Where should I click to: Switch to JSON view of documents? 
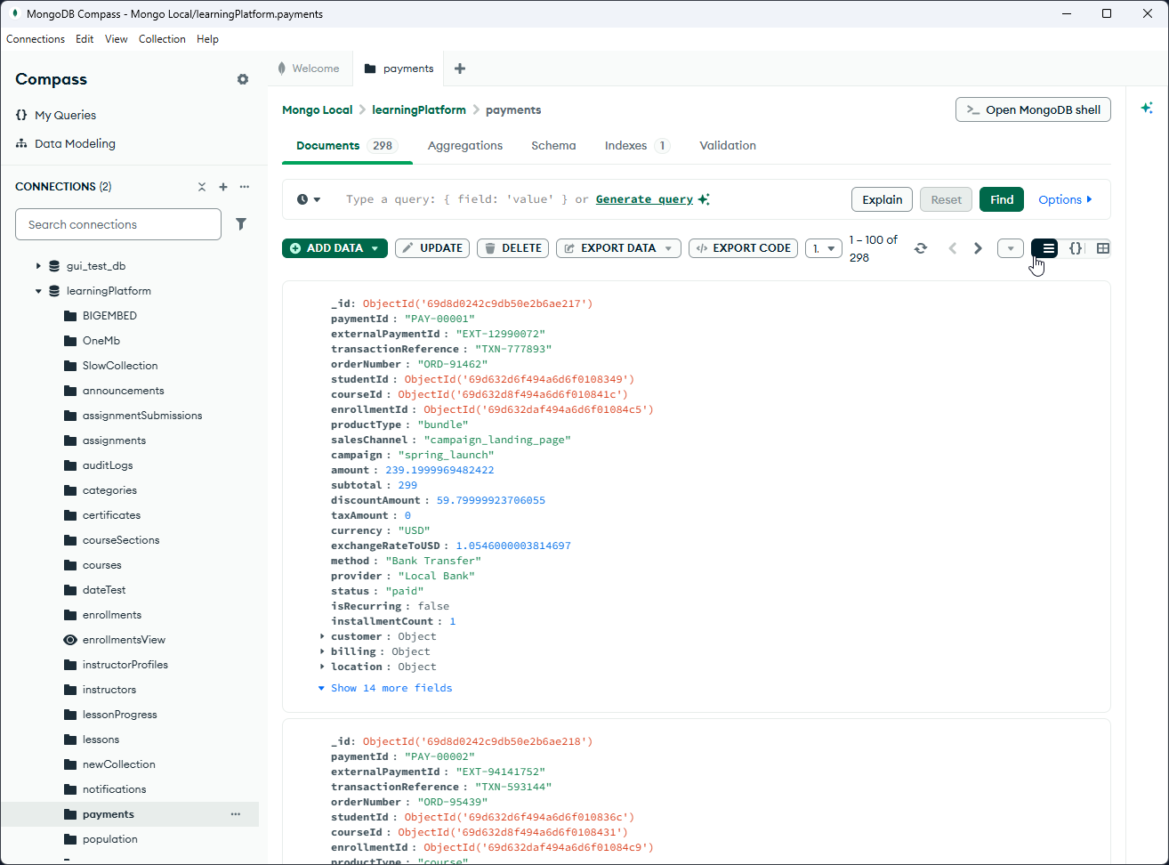click(x=1075, y=248)
